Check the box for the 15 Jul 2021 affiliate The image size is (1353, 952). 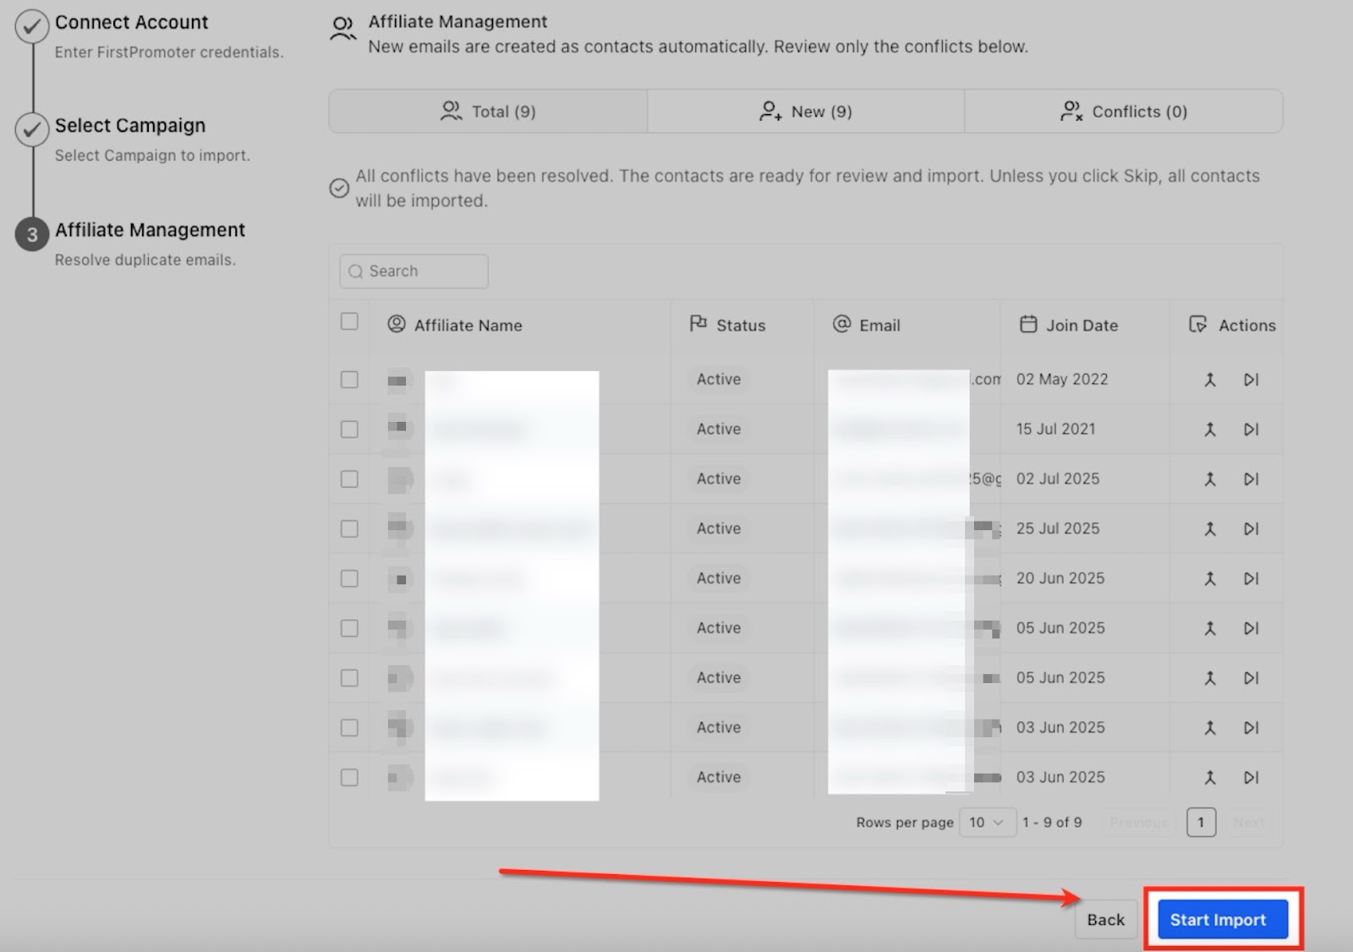[x=349, y=429]
